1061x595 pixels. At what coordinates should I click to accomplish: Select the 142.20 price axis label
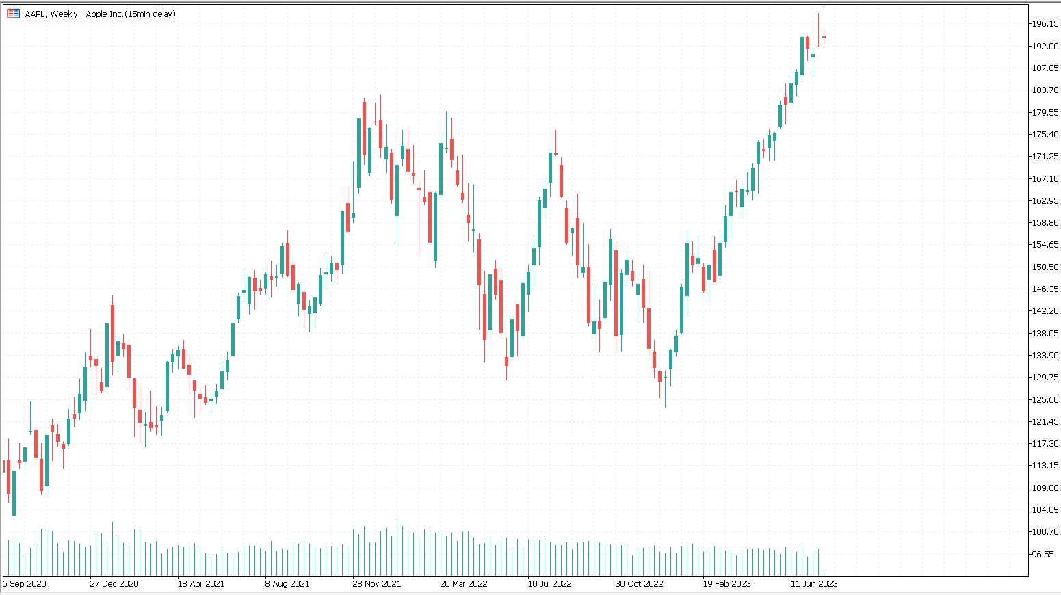[1045, 311]
